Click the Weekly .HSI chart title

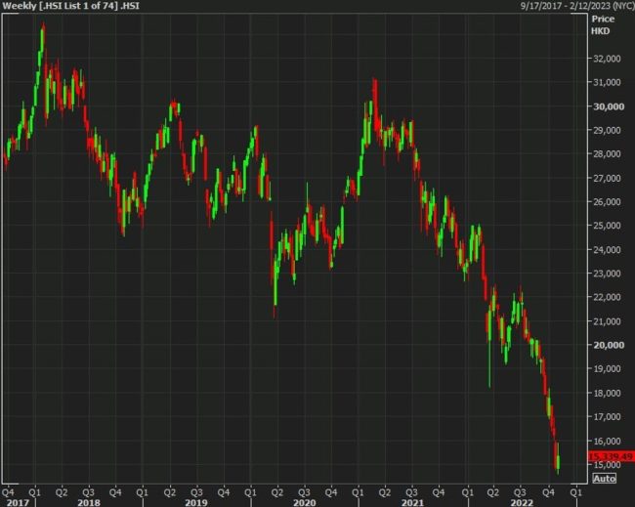click(71, 6)
